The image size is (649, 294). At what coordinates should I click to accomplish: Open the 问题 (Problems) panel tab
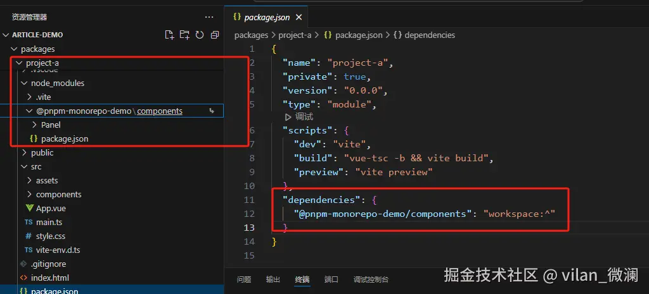pos(244,279)
